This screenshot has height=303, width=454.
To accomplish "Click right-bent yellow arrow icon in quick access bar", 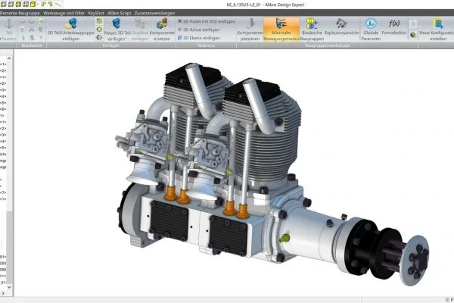I will 51,4.
